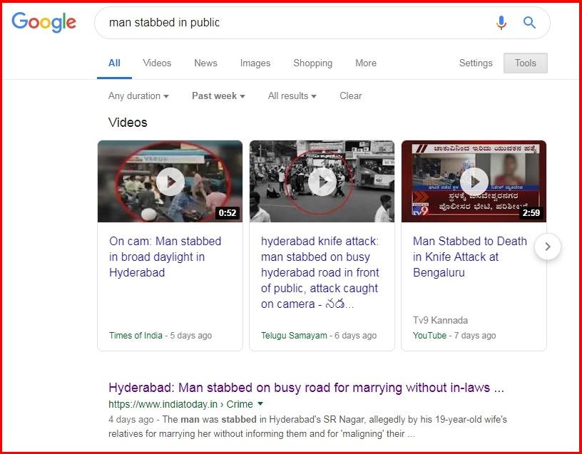Open the Any duration dropdown

pyautogui.click(x=138, y=96)
